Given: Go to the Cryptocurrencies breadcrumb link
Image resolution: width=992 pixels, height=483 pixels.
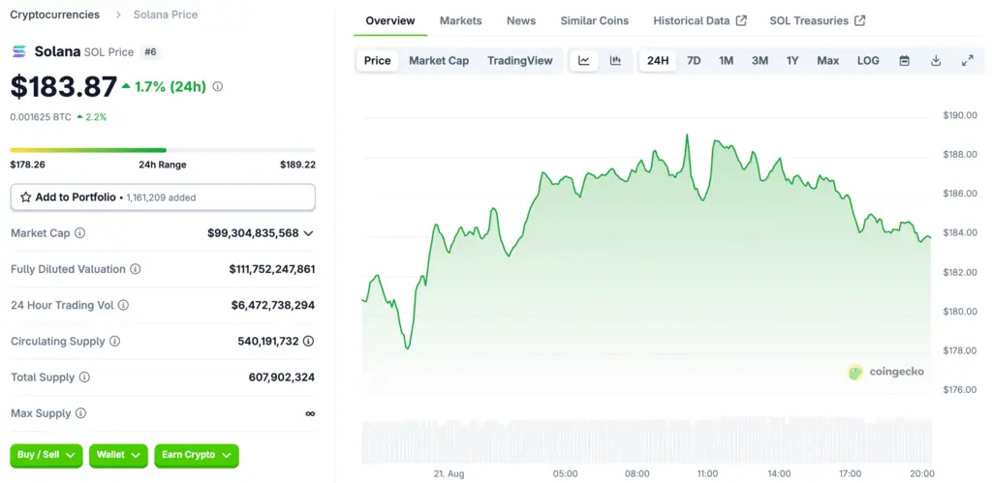Looking at the screenshot, I should pyautogui.click(x=54, y=15).
